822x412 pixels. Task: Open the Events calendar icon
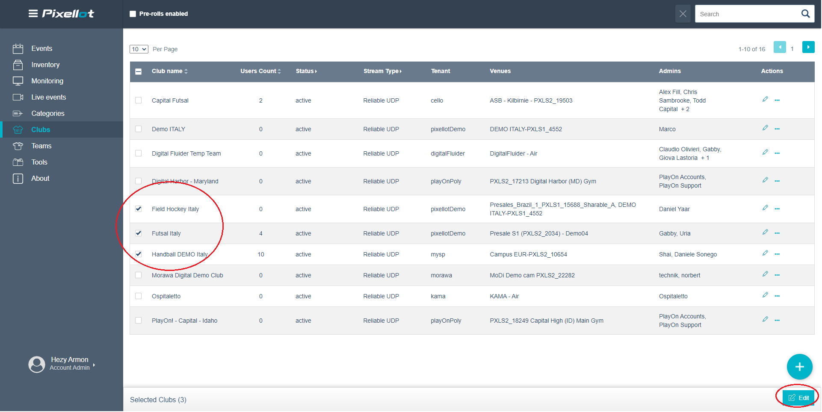[x=18, y=49]
